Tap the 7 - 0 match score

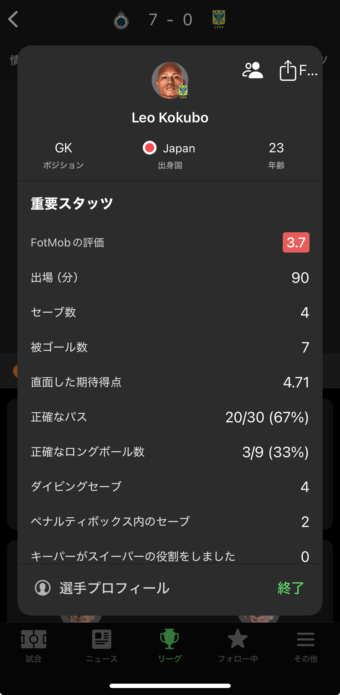(170, 20)
